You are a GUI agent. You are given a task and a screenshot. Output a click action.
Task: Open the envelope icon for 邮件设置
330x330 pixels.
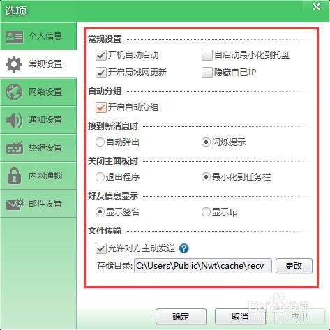click(15, 204)
